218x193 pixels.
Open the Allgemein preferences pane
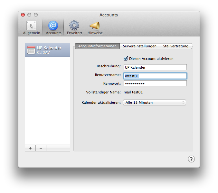(x=32, y=28)
